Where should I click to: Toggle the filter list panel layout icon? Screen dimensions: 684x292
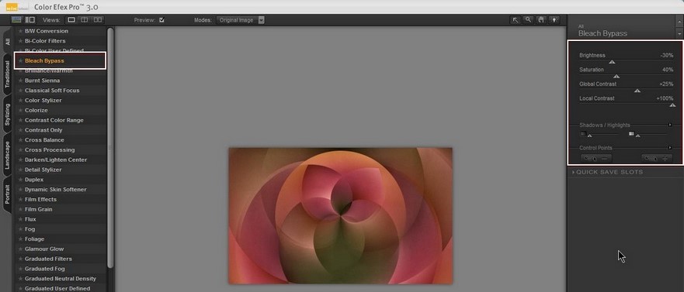[x=30, y=19]
